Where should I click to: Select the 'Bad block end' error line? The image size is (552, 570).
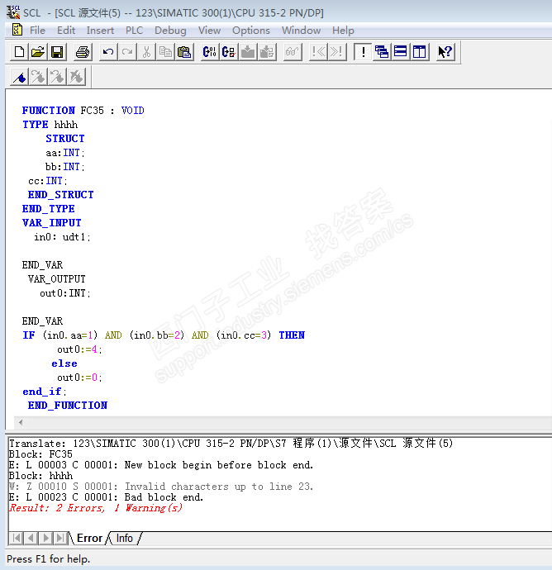[106, 497]
